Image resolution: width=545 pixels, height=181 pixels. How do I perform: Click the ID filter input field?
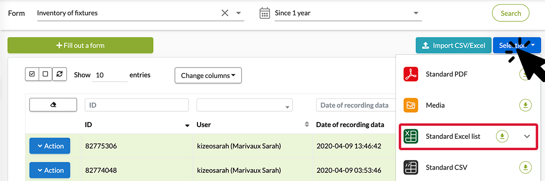(x=137, y=105)
